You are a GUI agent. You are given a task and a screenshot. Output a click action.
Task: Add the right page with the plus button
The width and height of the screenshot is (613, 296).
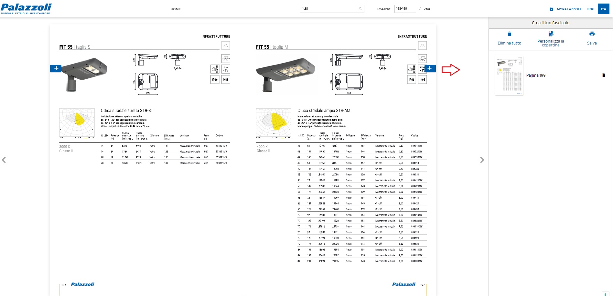[430, 68]
